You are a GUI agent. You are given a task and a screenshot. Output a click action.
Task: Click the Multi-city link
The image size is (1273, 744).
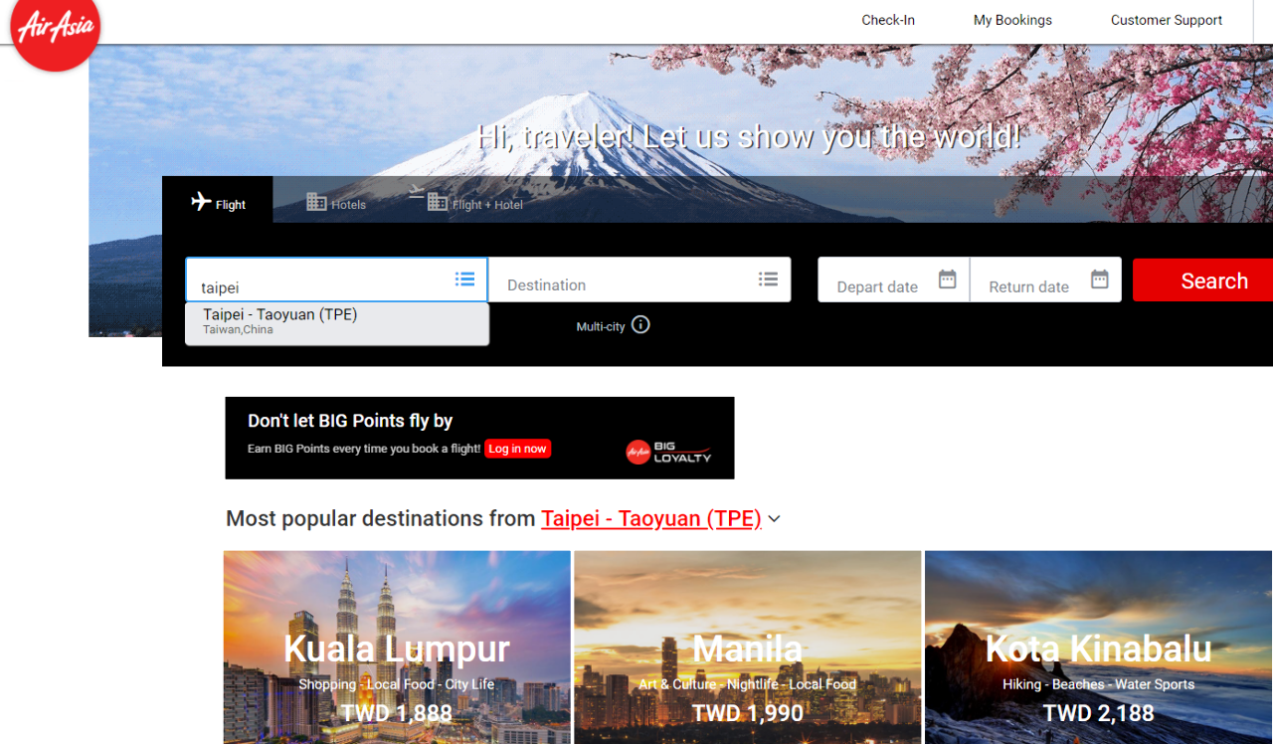click(601, 326)
